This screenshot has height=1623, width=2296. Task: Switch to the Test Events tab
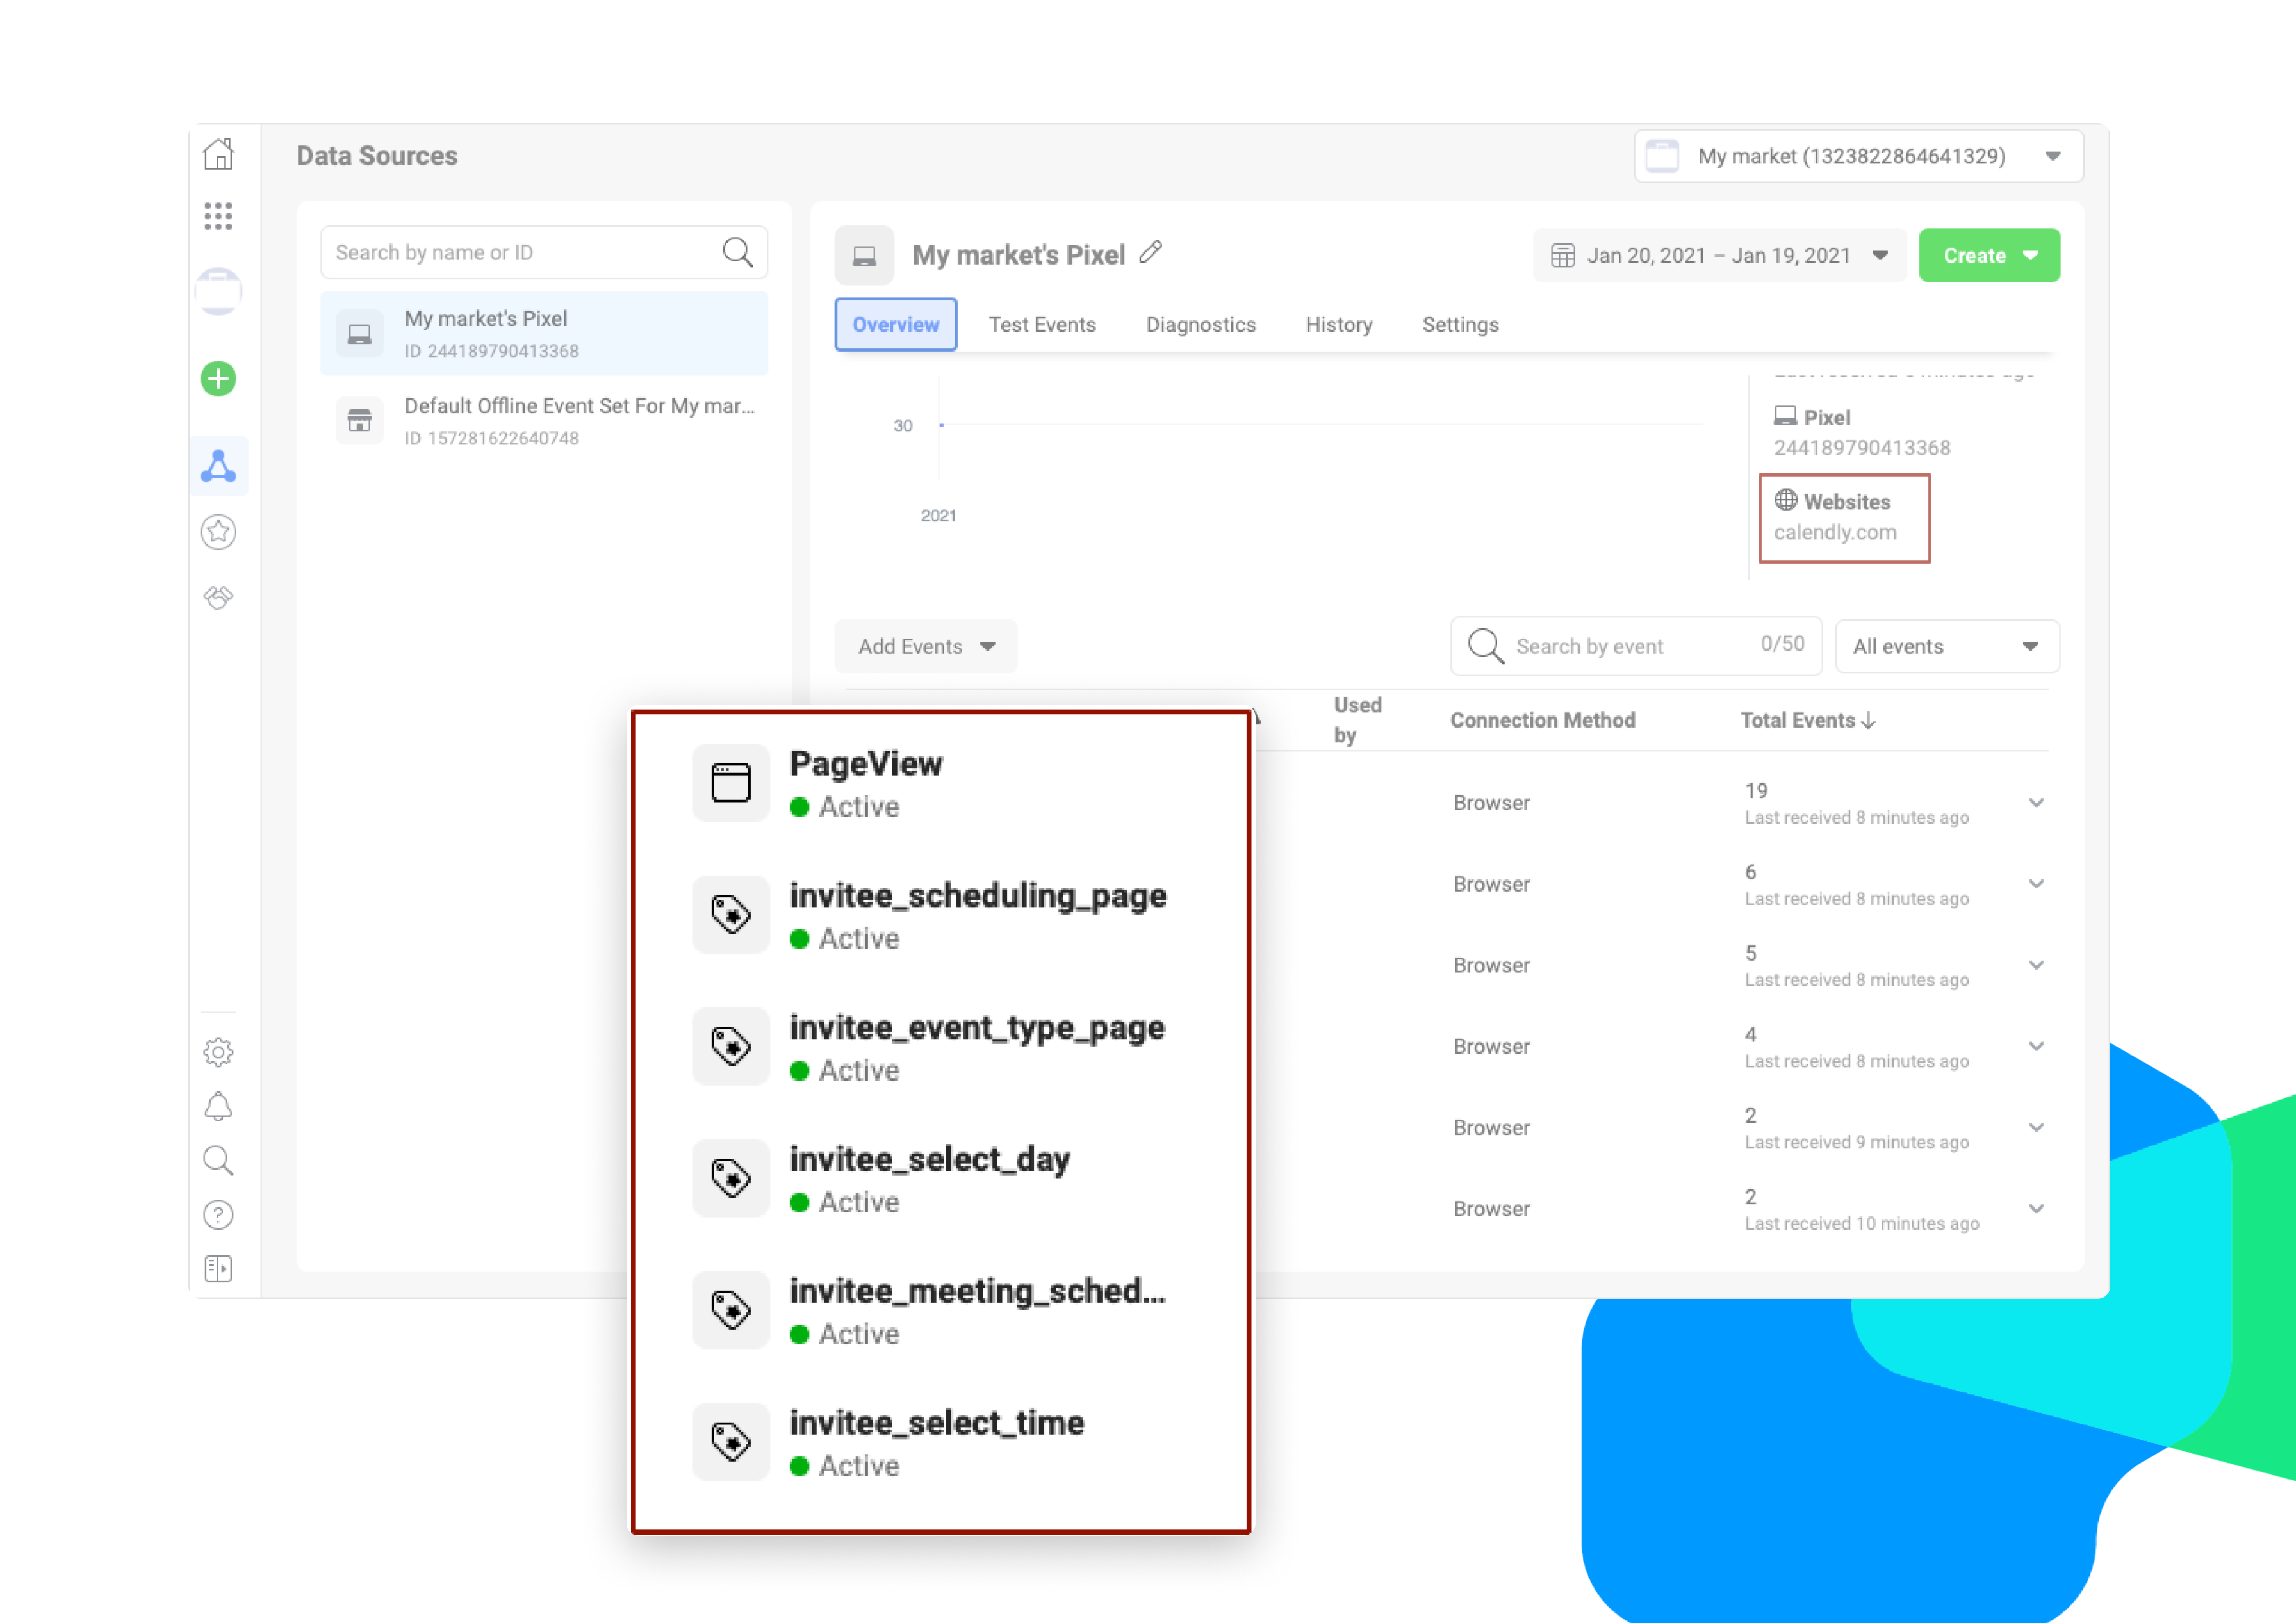pyautogui.click(x=1042, y=325)
